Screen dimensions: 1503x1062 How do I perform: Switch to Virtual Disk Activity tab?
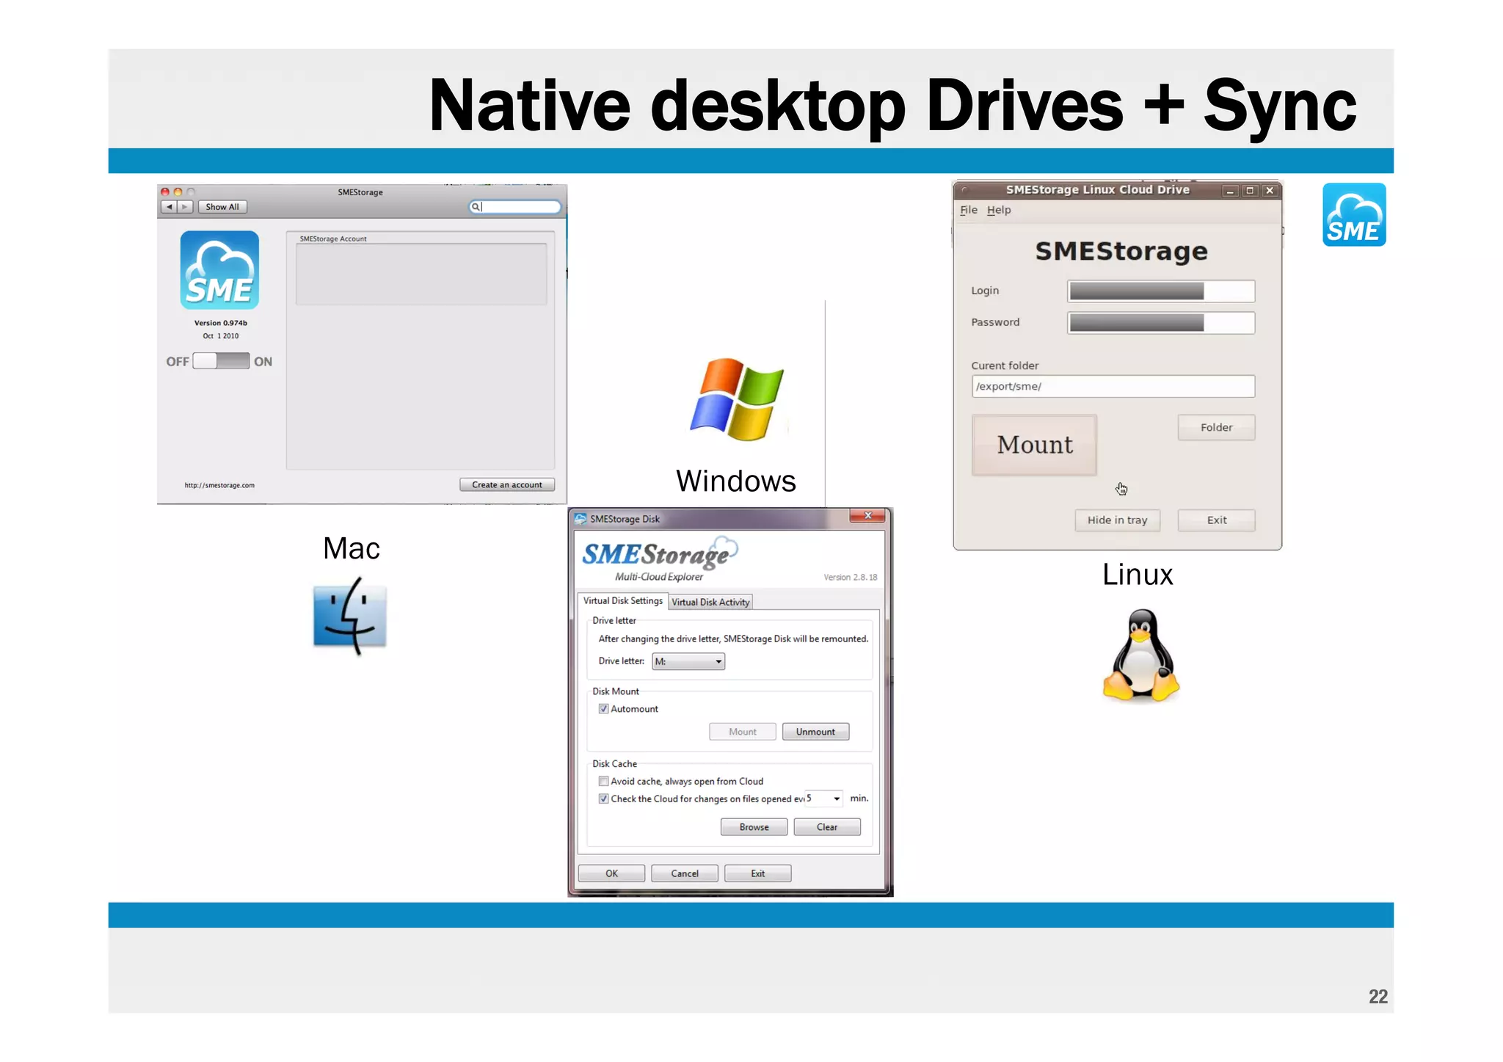pos(710,602)
